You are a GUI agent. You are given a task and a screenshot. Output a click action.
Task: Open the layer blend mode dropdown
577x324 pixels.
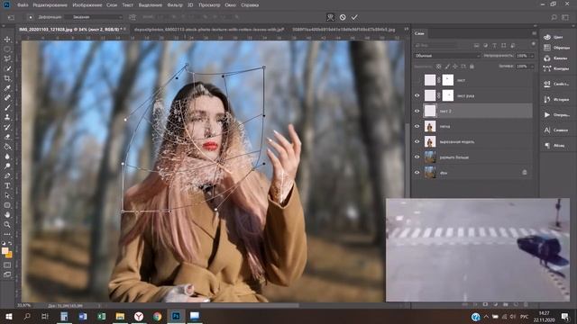[447, 56]
